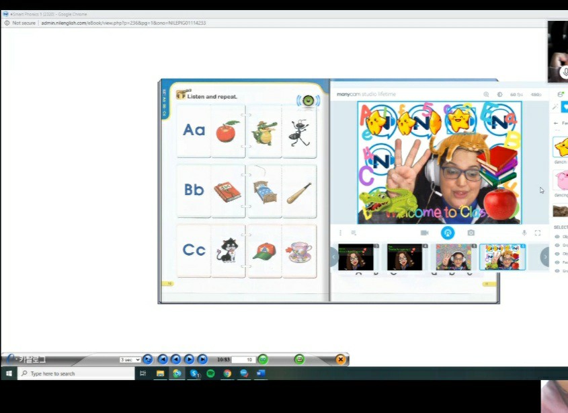Jump to the last eBook page
The width and height of the screenshot is (568, 413).
tap(202, 359)
